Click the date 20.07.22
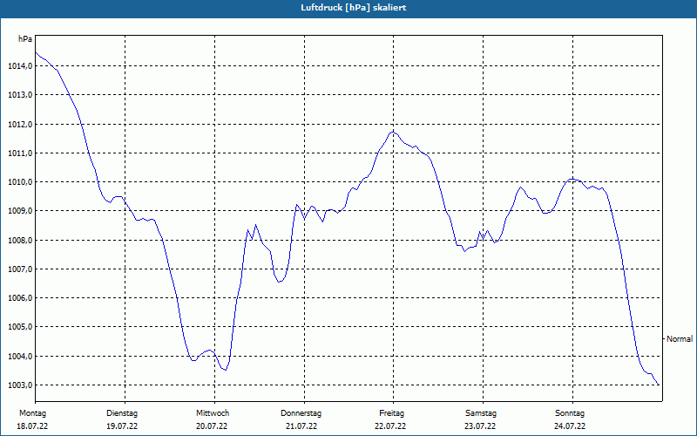The height and width of the screenshot is (436, 697). (212, 426)
